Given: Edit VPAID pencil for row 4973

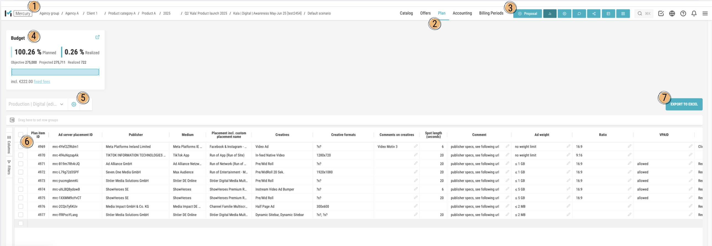Looking at the screenshot, I should click(690, 180).
